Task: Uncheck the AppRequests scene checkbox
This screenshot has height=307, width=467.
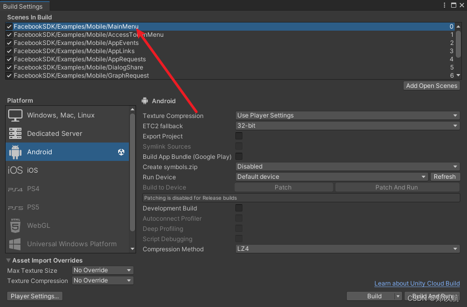Action: point(9,59)
